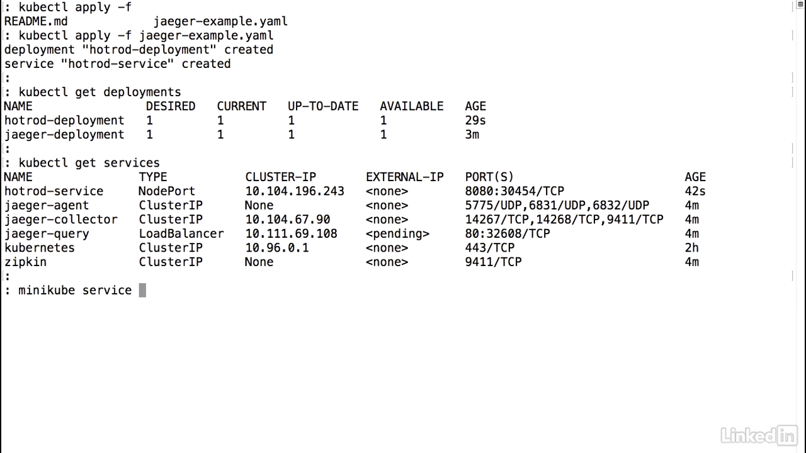Viewport: 806px width, 453px height.
Task: Select jaeger-query service row name
Action: [x=47, y=233]
